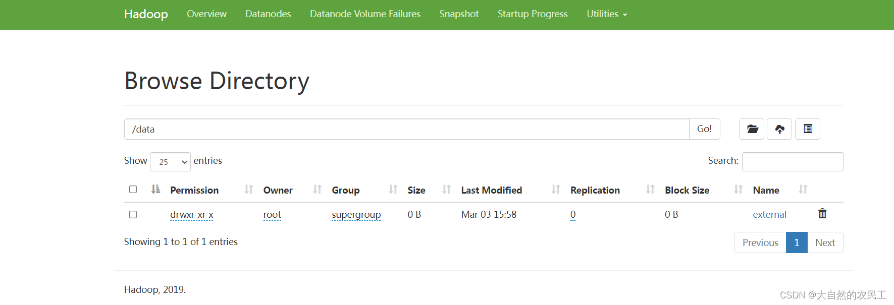The height and width of the screenshot is (305, 894).
Task: Click the Hadoop, 2019. footer text
Action: (x=155, y=290)
